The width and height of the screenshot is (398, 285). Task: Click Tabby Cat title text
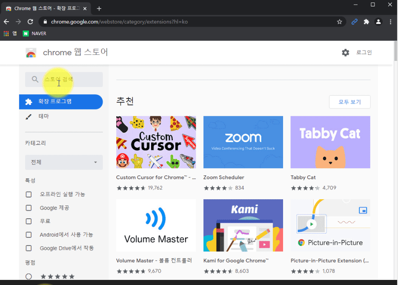tap(303, 178)
